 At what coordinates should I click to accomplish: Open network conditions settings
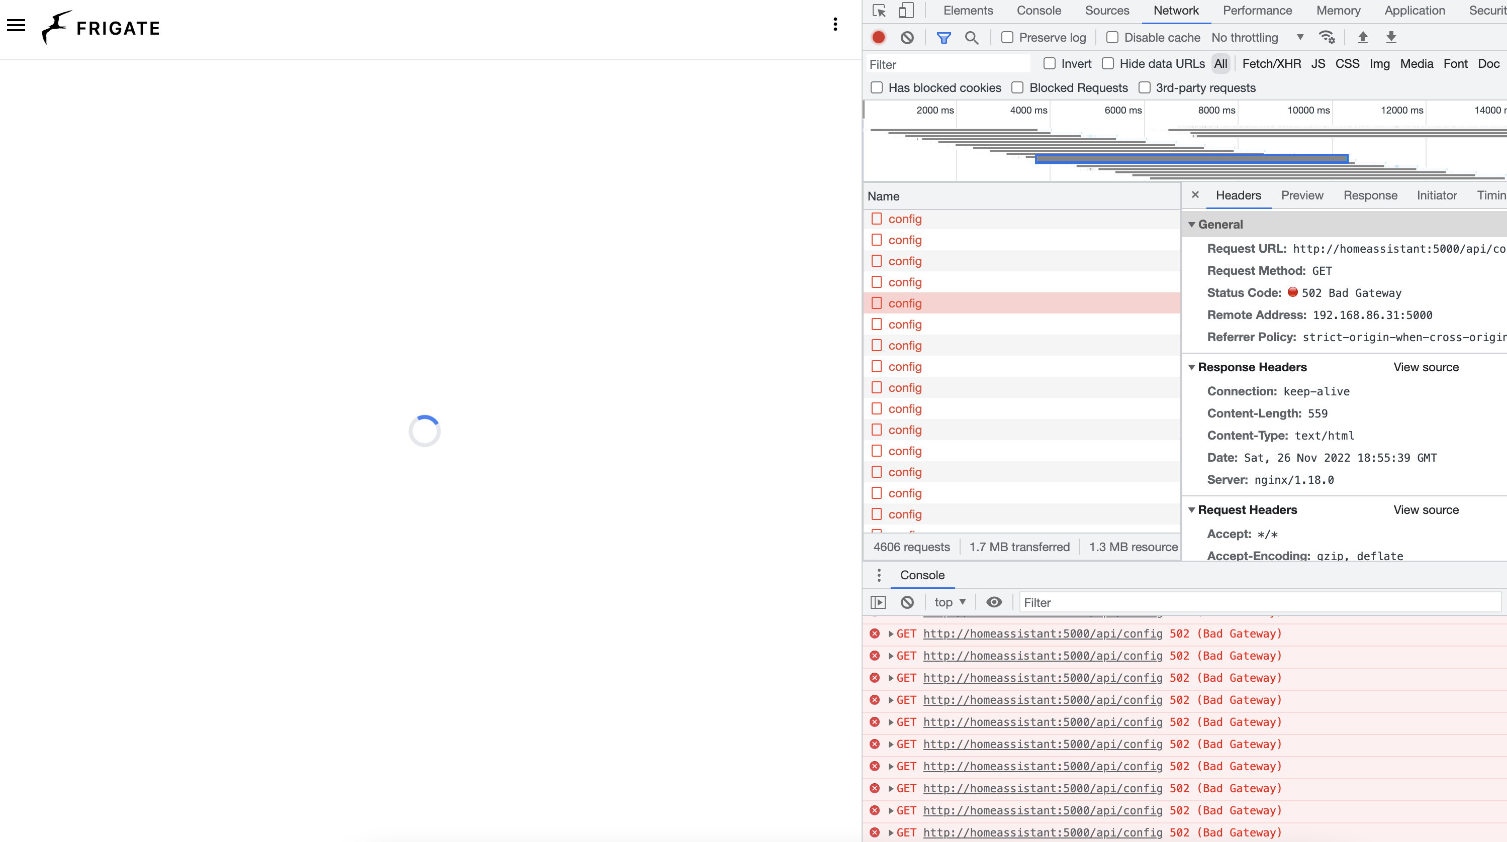coord(1327,37)
